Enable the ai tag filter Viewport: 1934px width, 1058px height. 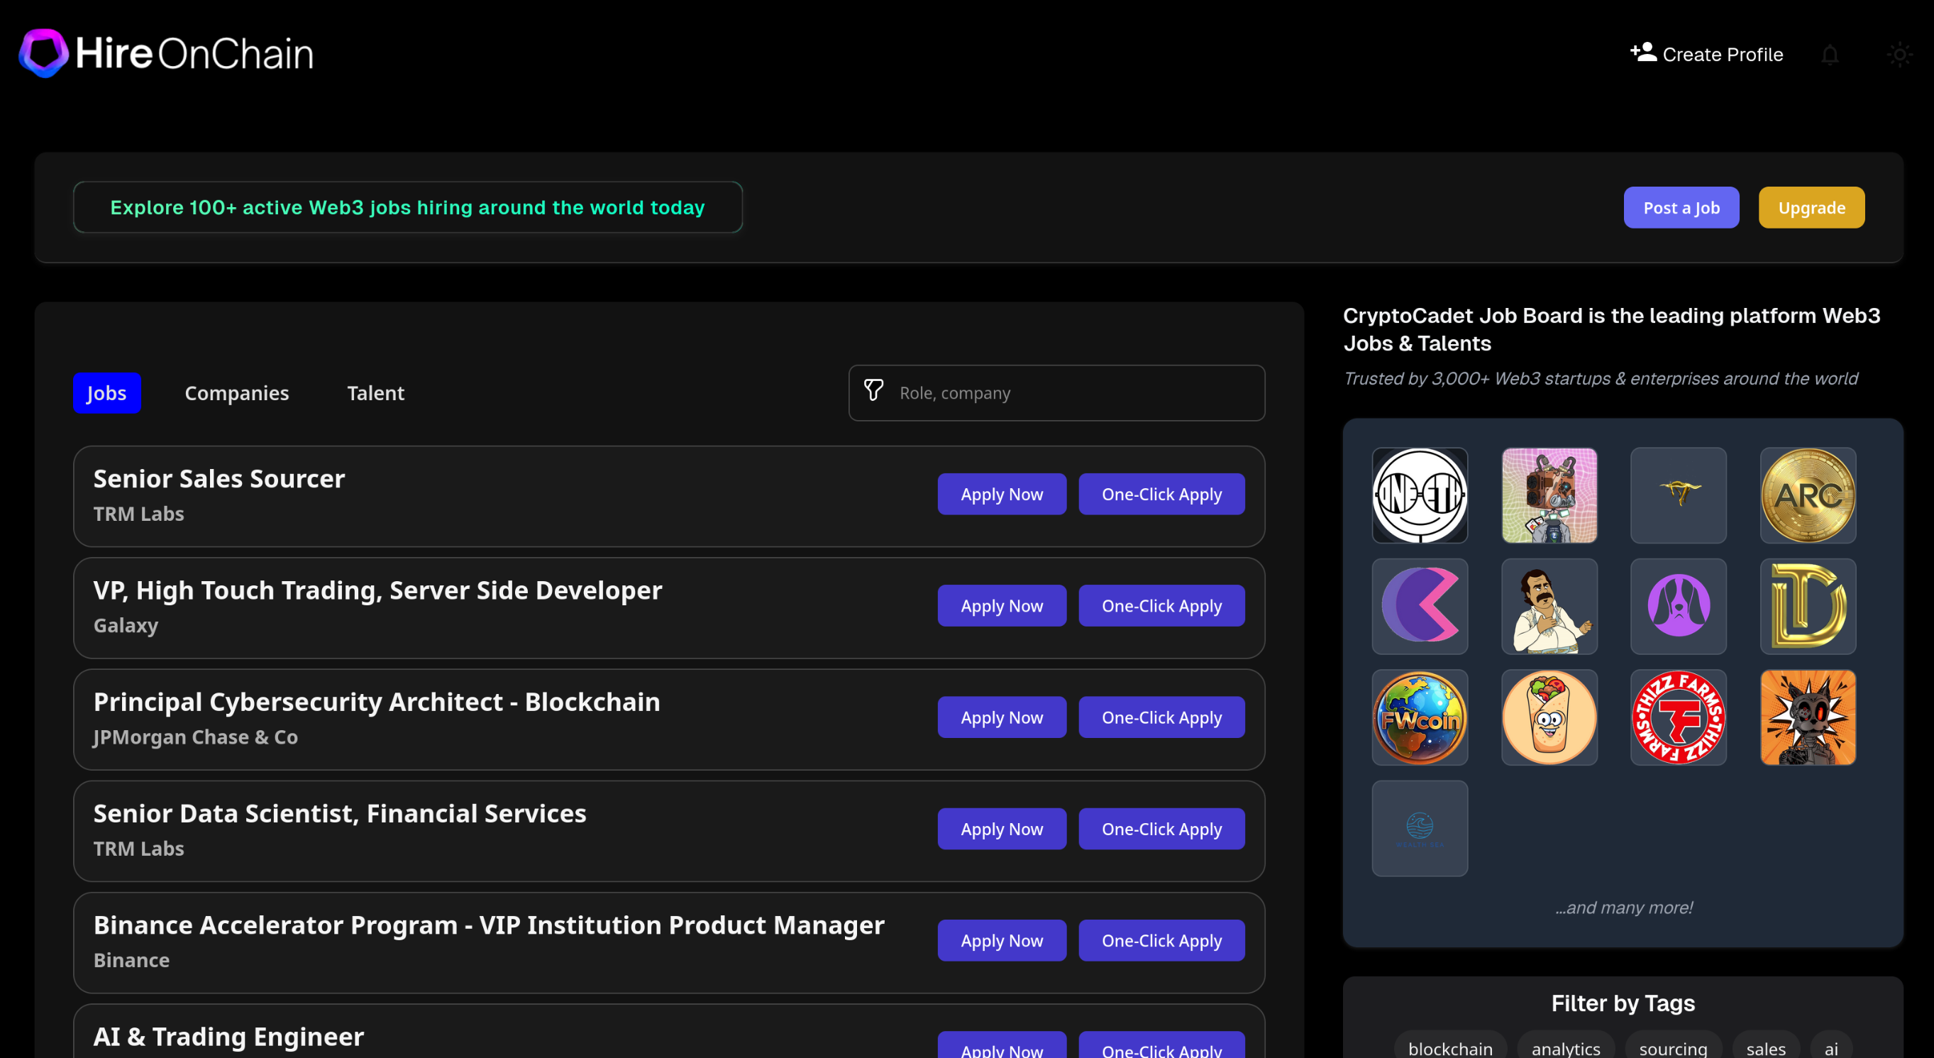1831,1048
